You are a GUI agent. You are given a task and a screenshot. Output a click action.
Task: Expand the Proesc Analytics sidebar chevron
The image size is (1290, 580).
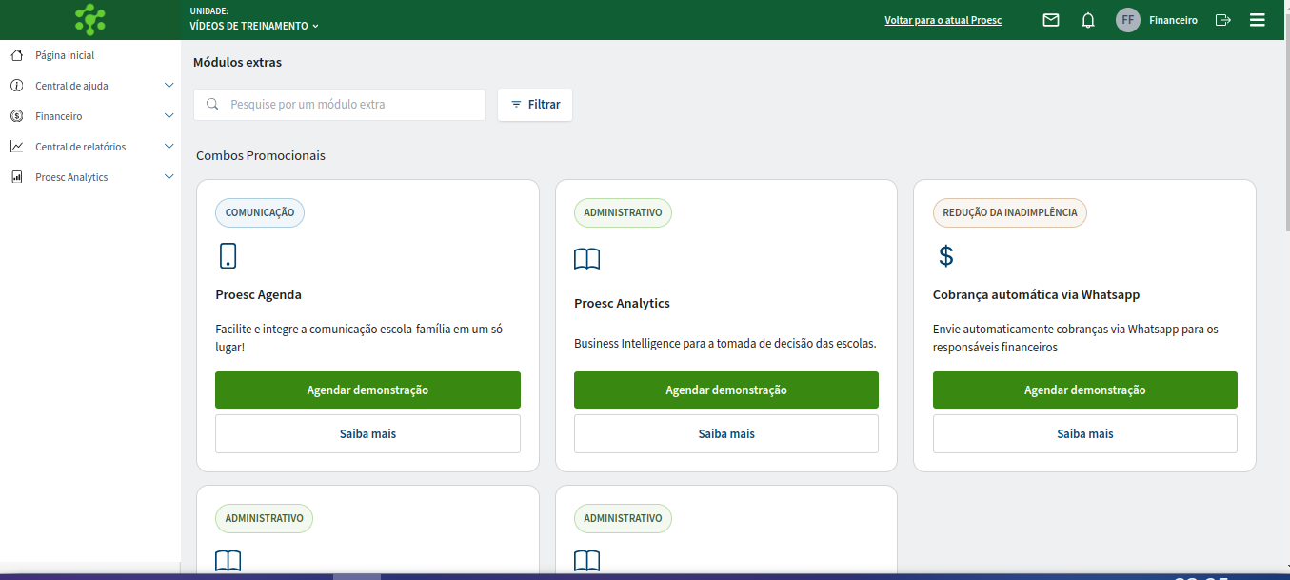pyautogui.click(x=169, y=177)
